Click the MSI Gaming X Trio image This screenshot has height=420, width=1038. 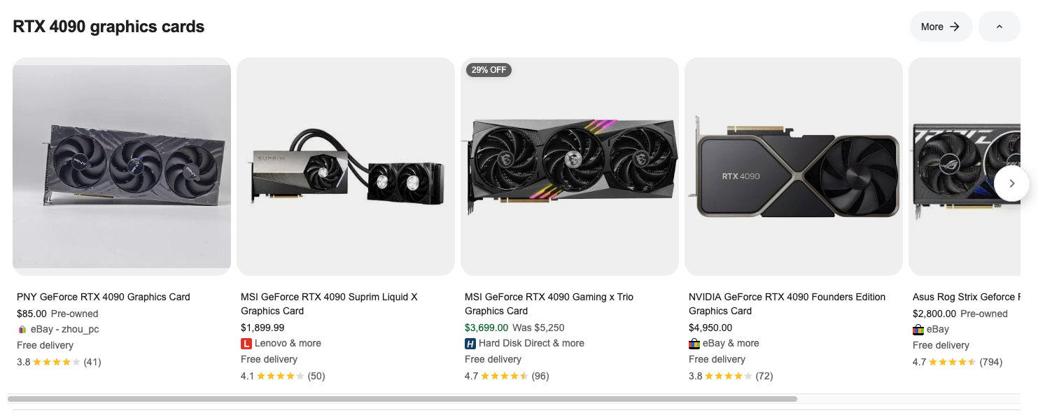[x=570, y=167]
